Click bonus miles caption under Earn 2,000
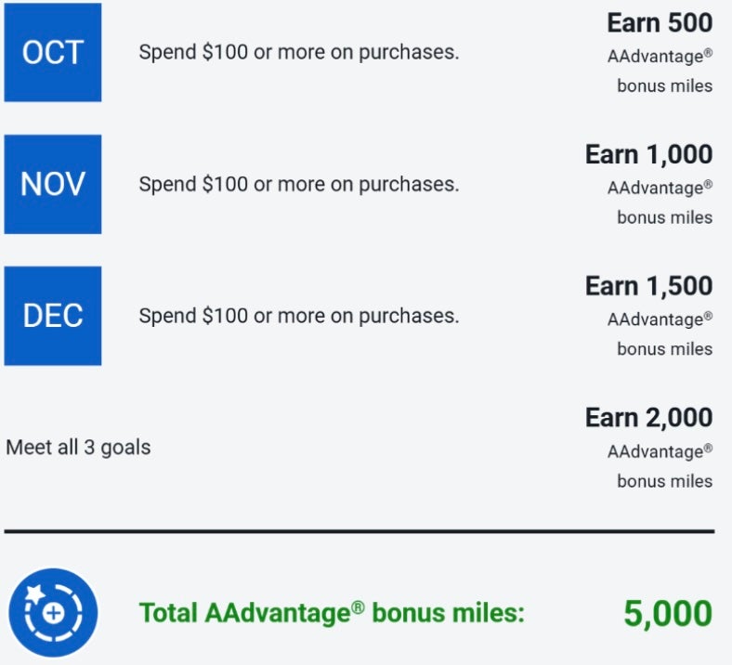 (664, 481)
